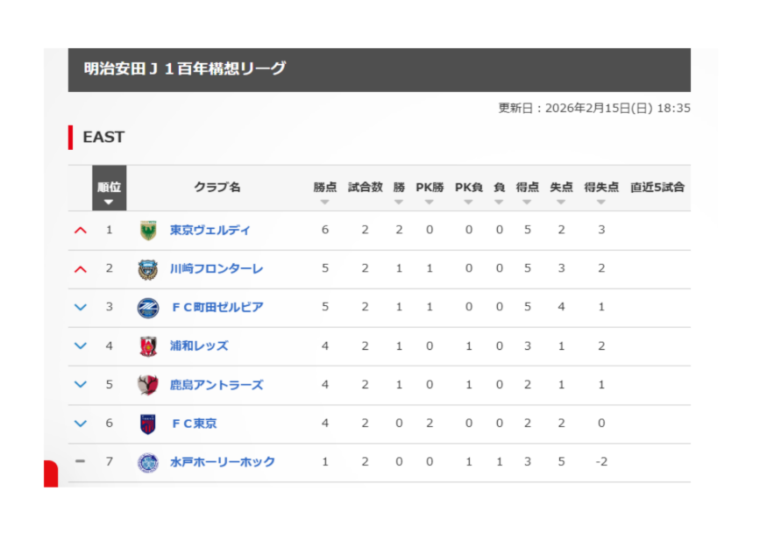Sort standings by 得点 column
The height and width of the screenshot is (541, 767).
528,192
